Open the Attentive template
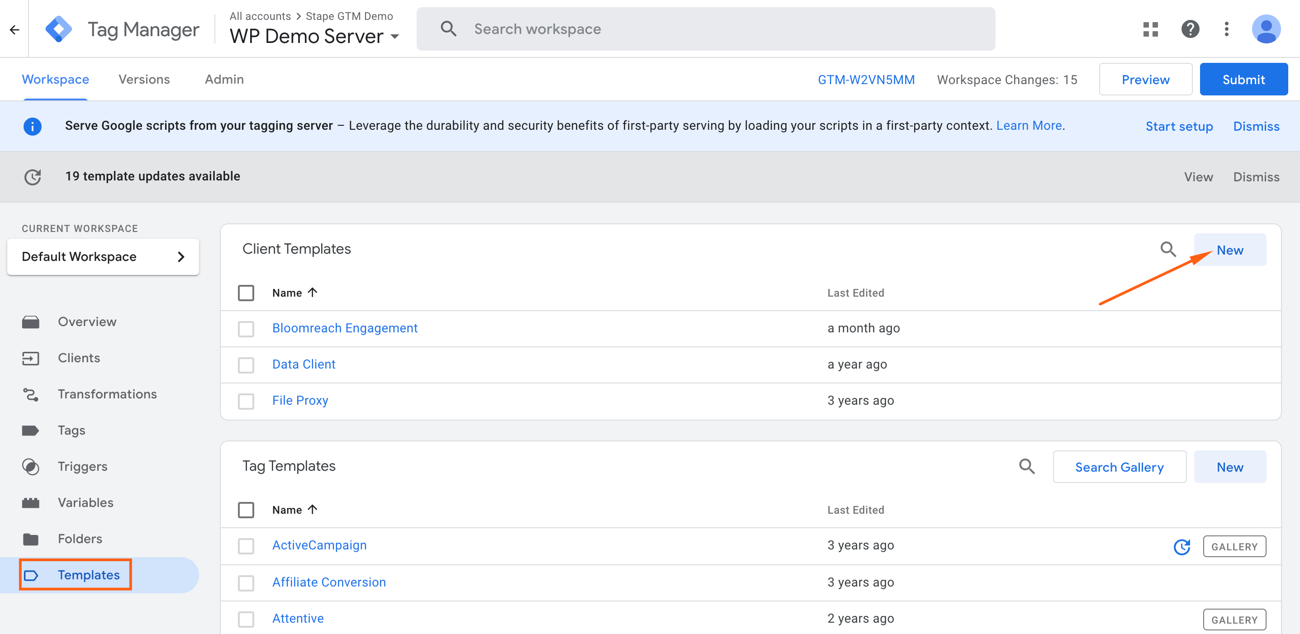1300x634 pixels. point(298,619)
